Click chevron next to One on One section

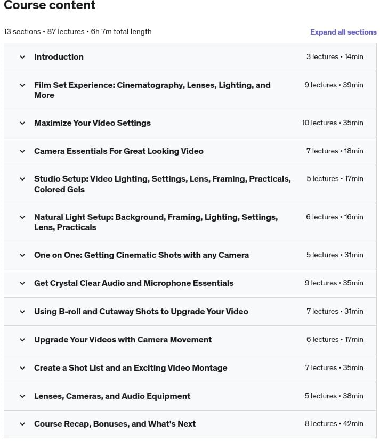point(22,255)
